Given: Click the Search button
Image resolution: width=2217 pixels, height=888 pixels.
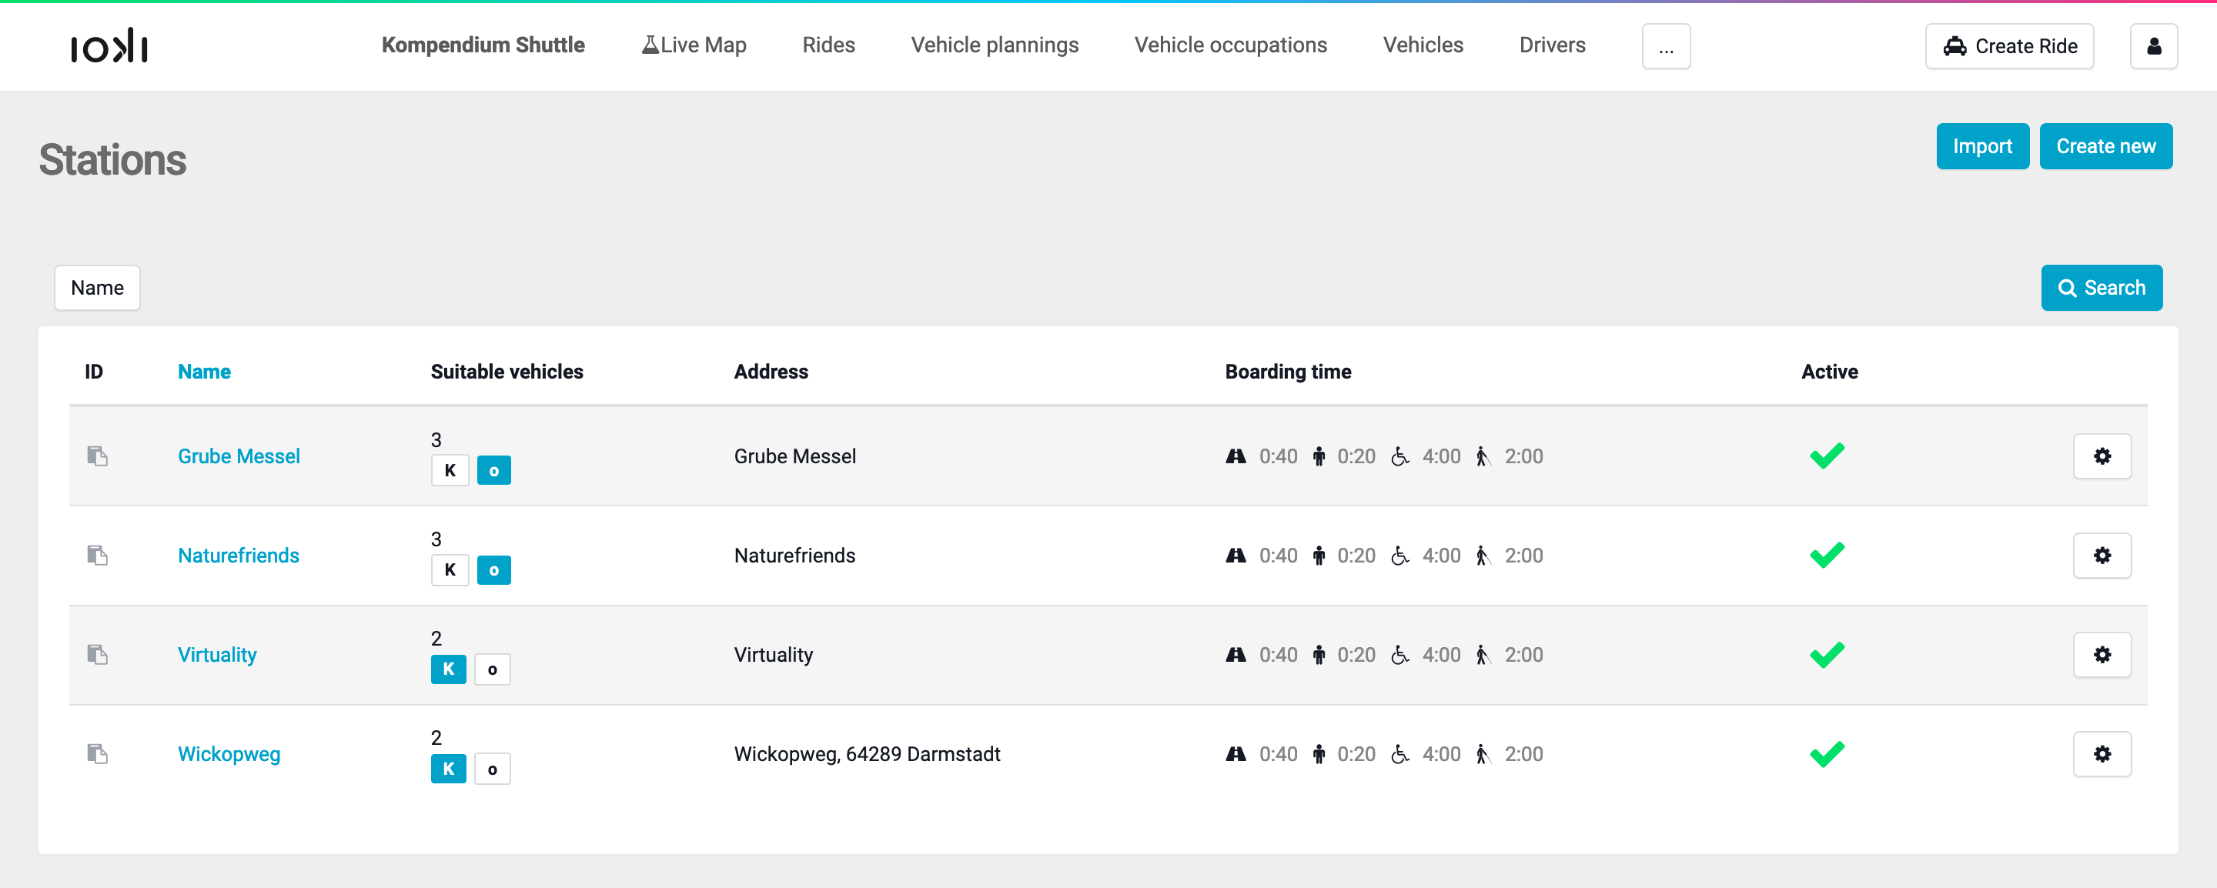Looking at the screenshot, I should [2101, 287].
